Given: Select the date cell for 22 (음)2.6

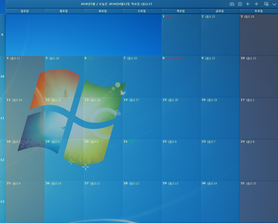Looking at the screenshot, I should [x=181, y=160].
